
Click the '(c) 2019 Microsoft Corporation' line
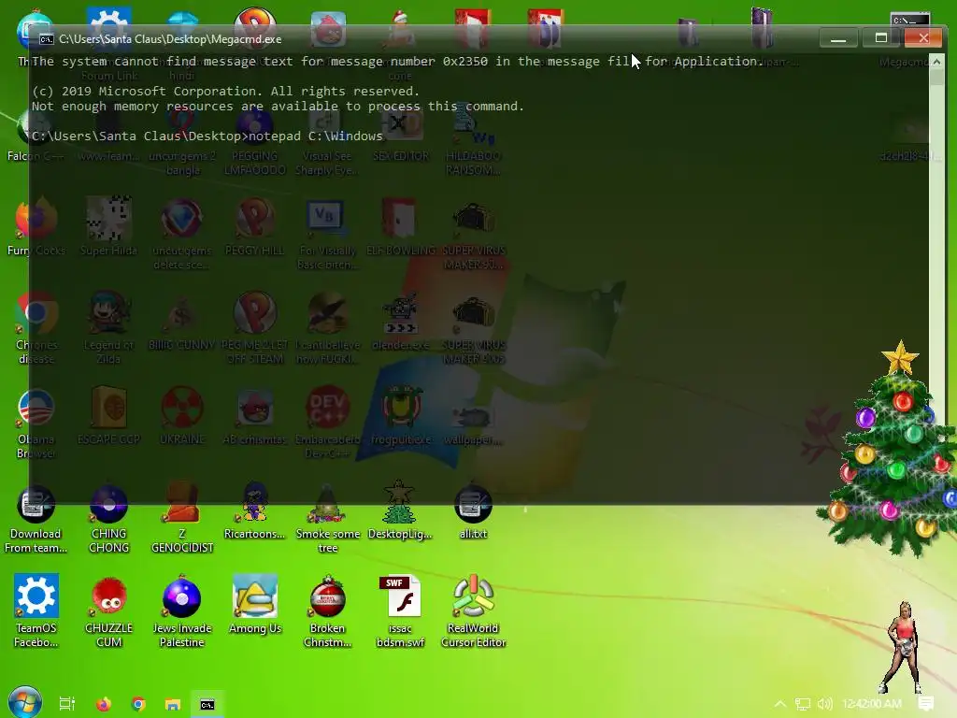pyautogui.click(x=225, y=91)
